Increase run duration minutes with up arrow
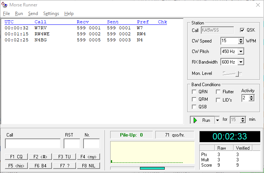The height and width of the screenshot is (173, 264). [x=243, y=118]
